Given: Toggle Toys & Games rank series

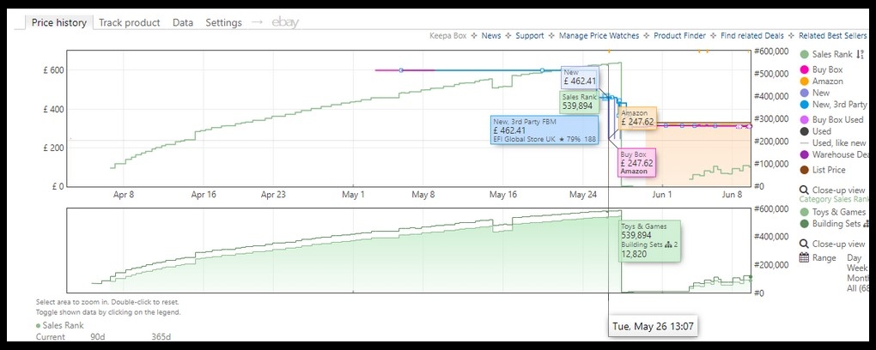Looking at the screenshot, I should point(833,212).
